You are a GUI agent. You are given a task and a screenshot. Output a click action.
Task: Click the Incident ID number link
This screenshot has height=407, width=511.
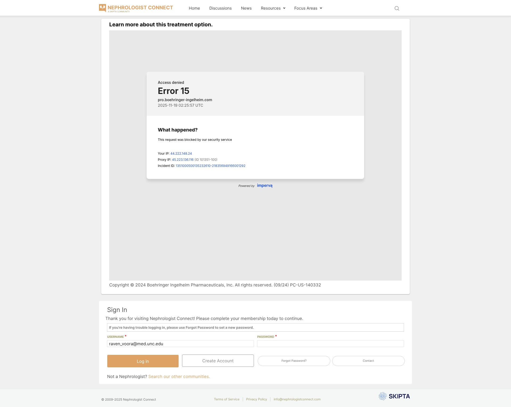click(211, 166)
